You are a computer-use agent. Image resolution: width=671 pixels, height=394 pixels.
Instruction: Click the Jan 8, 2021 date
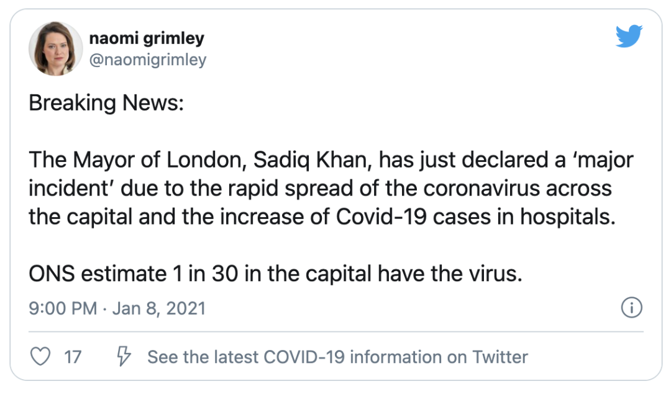(x=158, y=308)
